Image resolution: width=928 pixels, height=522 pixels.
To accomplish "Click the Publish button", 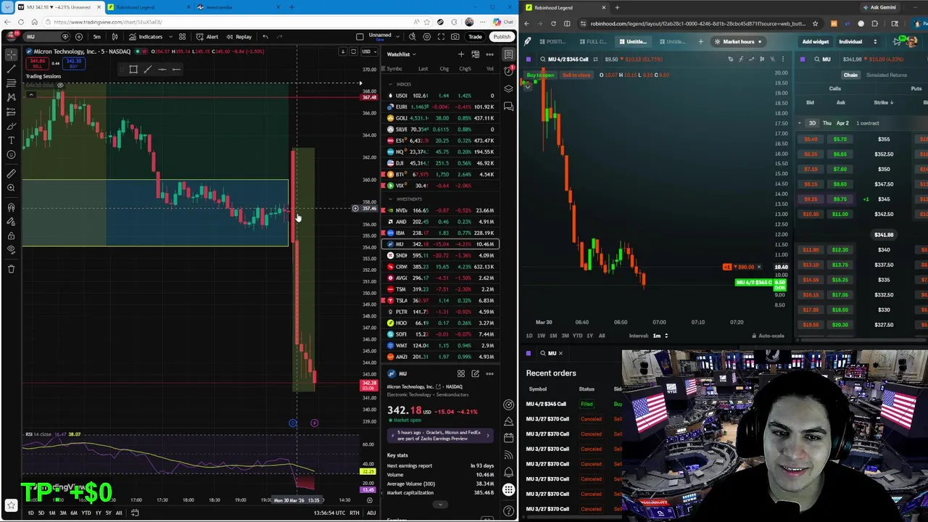I will click(501, 37).
